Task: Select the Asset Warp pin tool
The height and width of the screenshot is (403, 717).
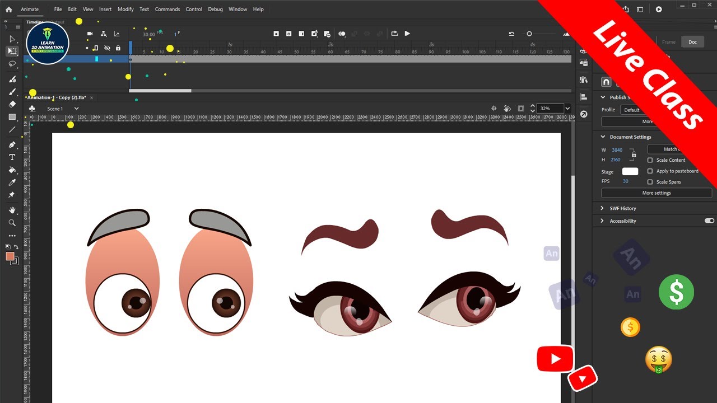Action: (x=12, y=195)
